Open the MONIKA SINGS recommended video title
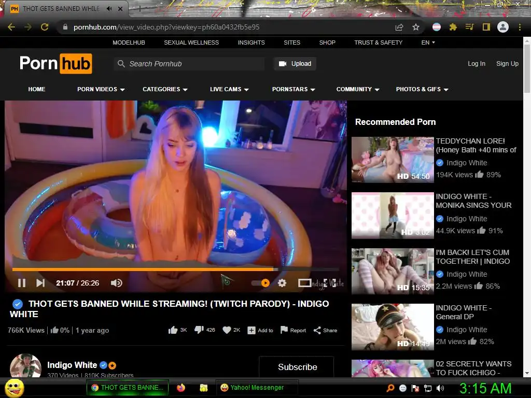 point(473,201)
